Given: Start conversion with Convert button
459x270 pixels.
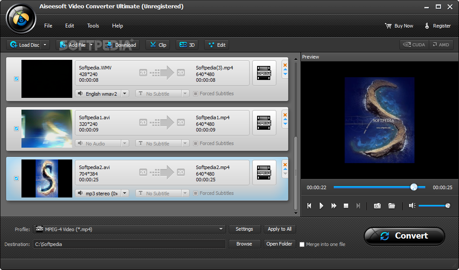Looking at the screenshot, I should [404, 236].
